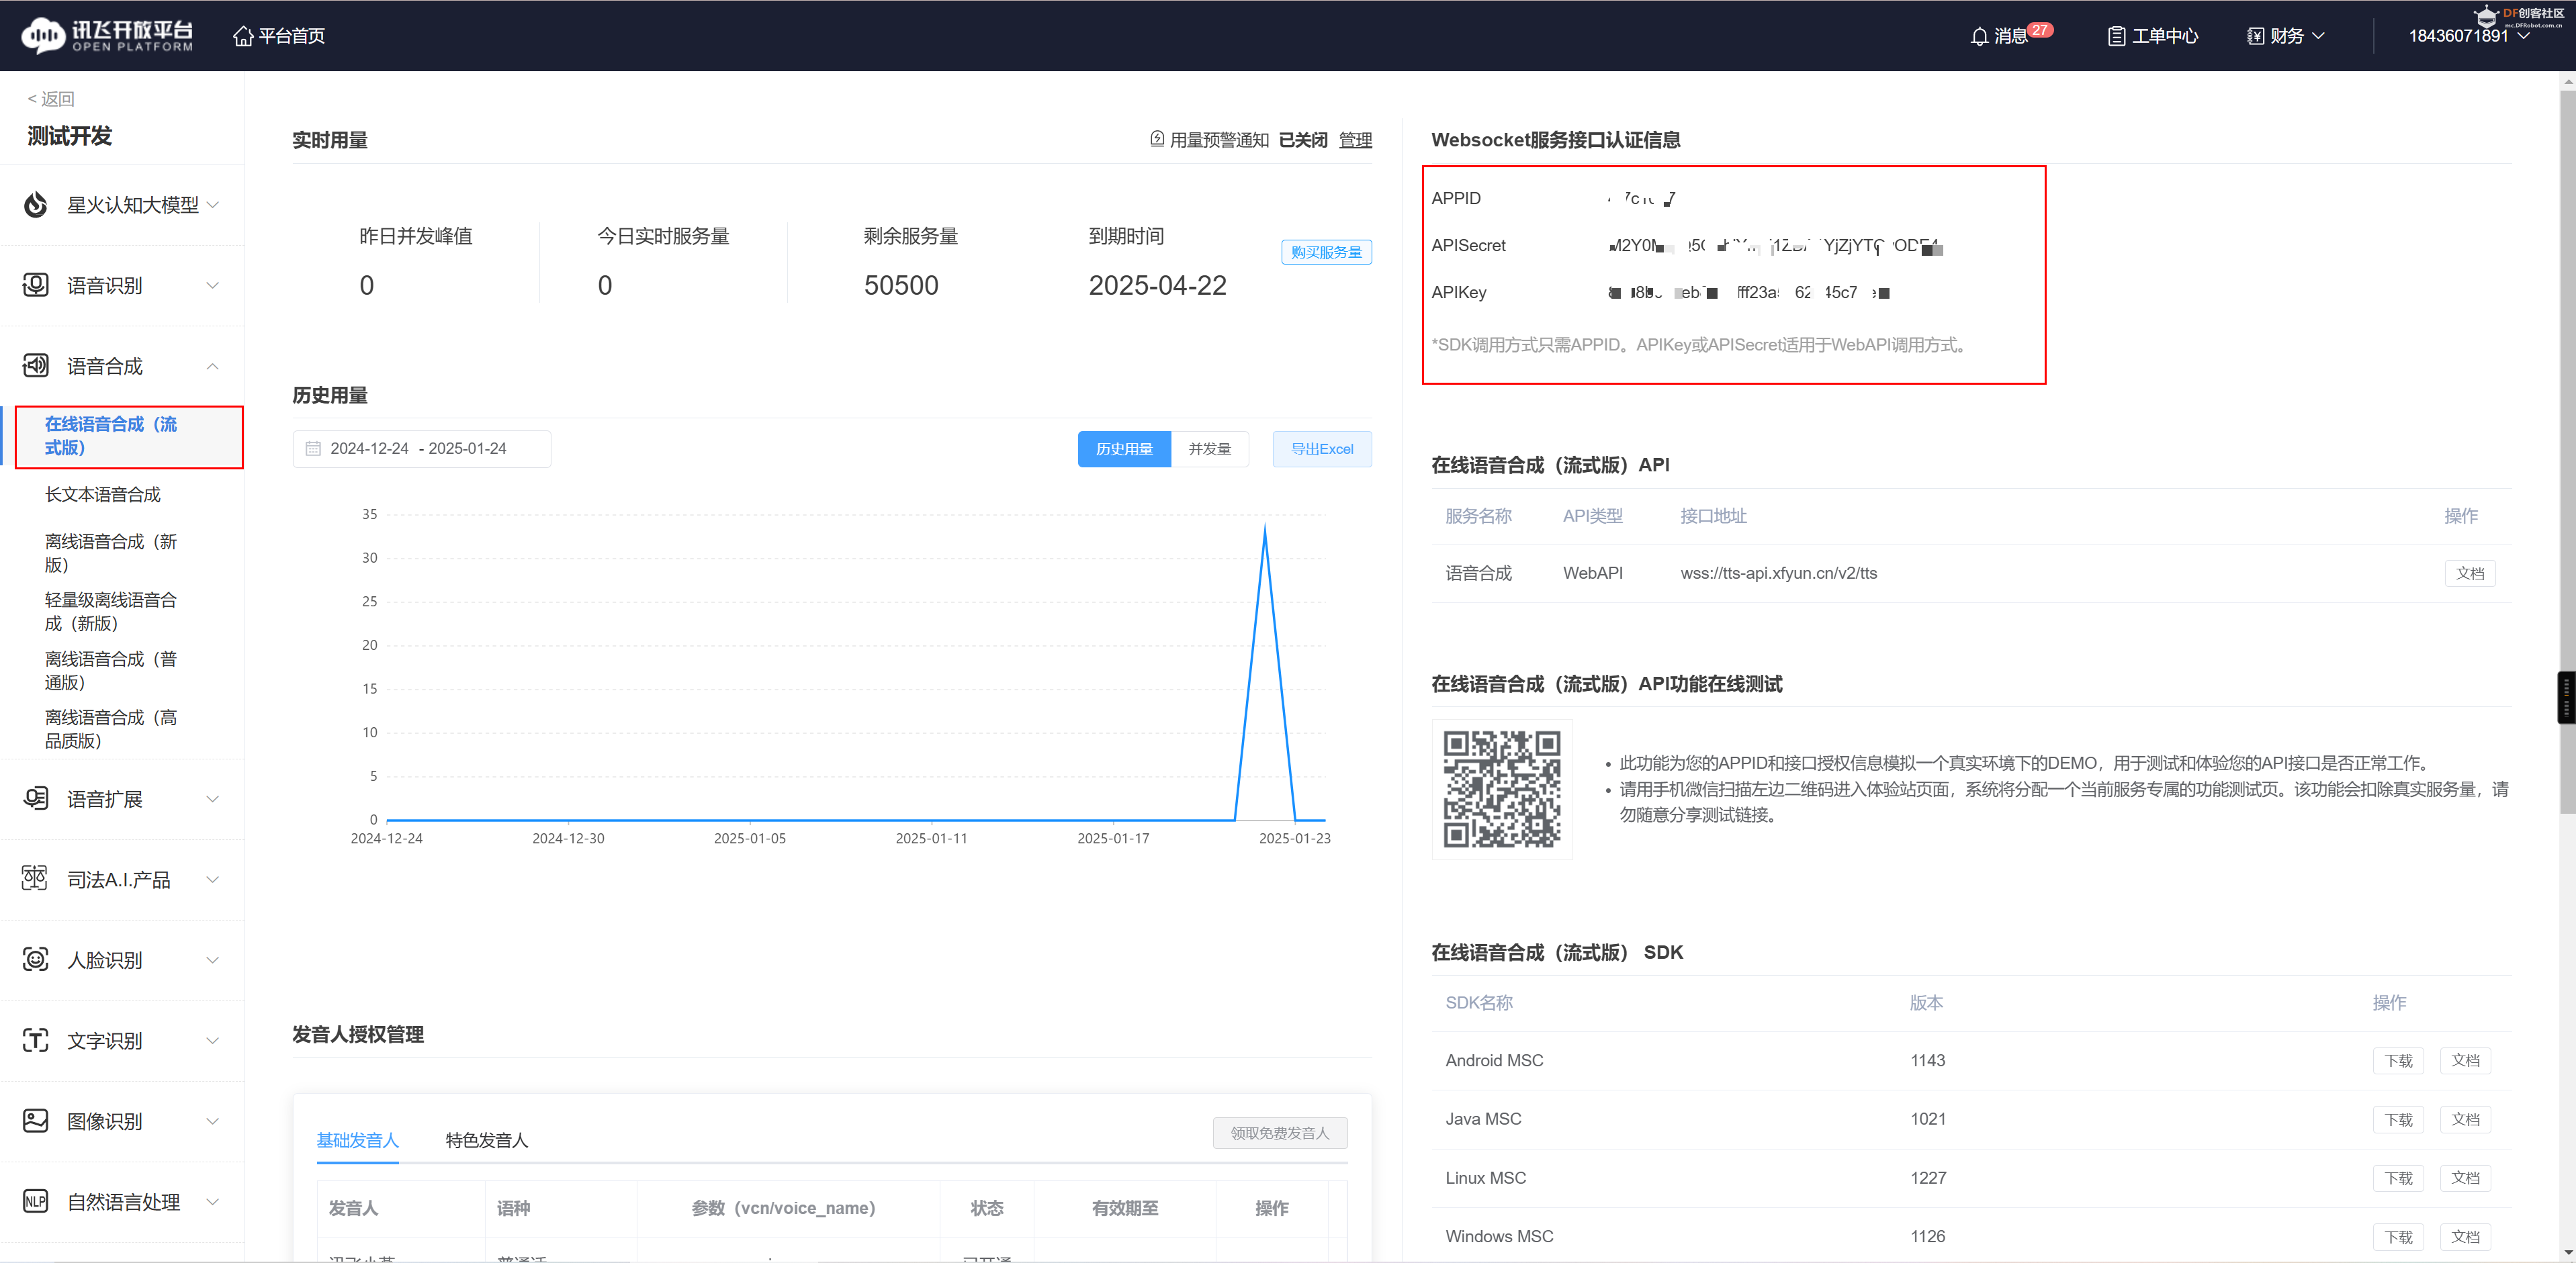The height and width of the screenshot is (1263, 2576).
Task: Click the black feedback tab on right edge
Action: point(2566,697)
